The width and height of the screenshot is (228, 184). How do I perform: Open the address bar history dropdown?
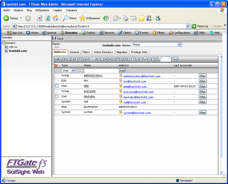188,26
